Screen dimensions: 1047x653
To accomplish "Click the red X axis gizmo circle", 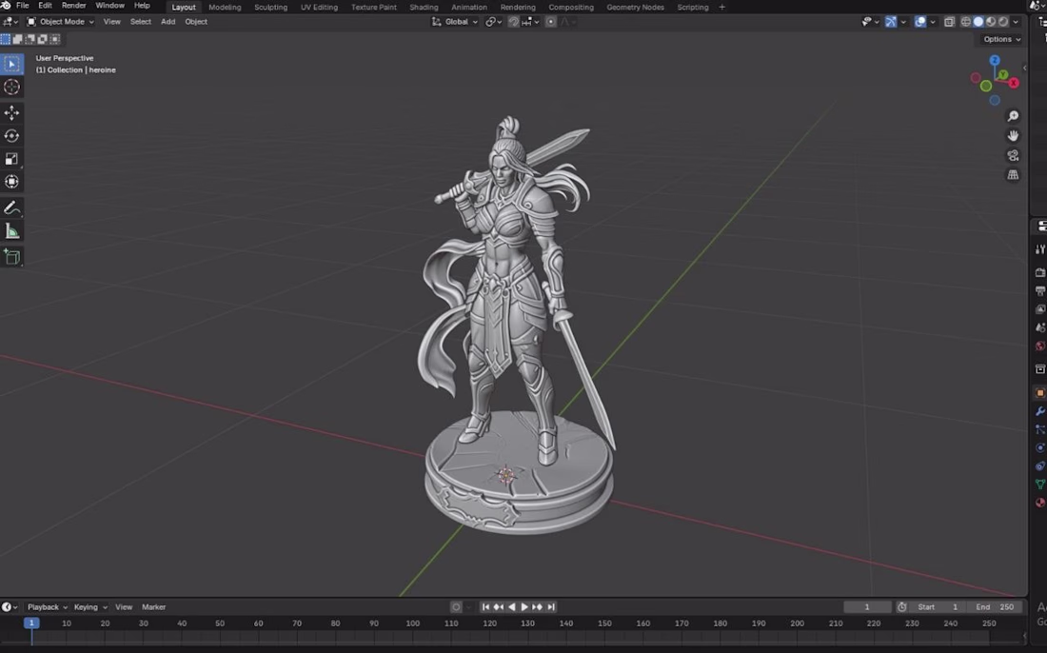I will (1014, 84).
